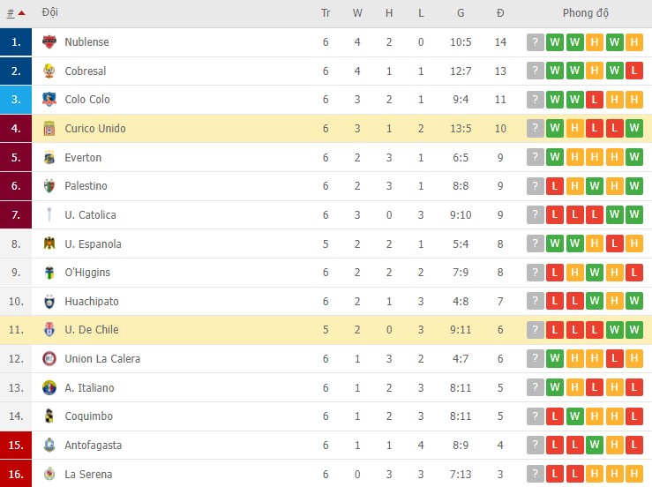
Task: Click the Nublense team crest icon
Action: tap(49, 42)
